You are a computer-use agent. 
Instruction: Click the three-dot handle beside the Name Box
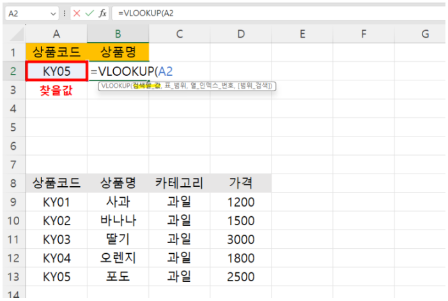point(65,13)
